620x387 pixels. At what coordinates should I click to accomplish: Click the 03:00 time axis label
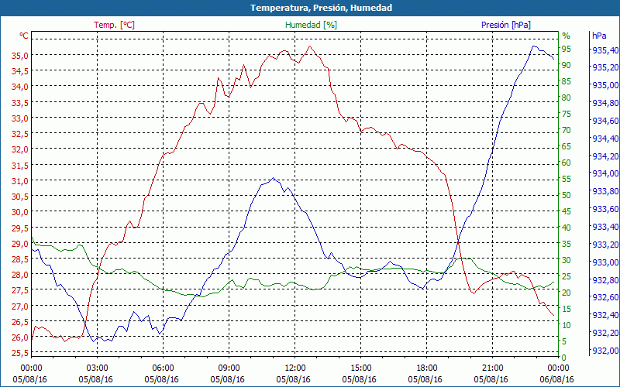tap(98, 368)
